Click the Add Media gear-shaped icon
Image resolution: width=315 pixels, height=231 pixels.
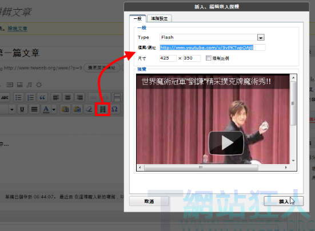click(x=39, y=85)
